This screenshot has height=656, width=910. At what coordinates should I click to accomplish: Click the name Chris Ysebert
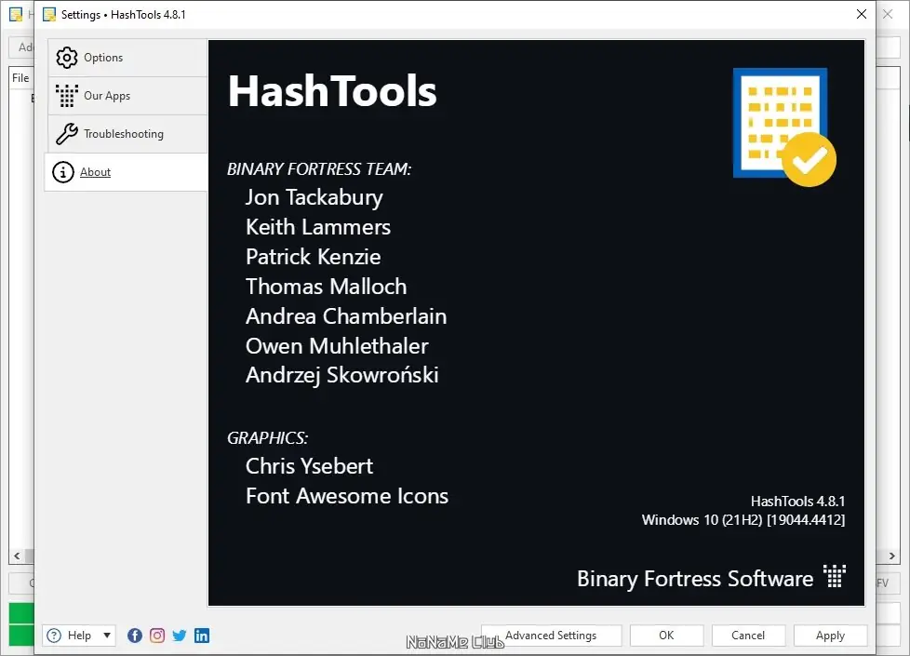tap(309, 466)
